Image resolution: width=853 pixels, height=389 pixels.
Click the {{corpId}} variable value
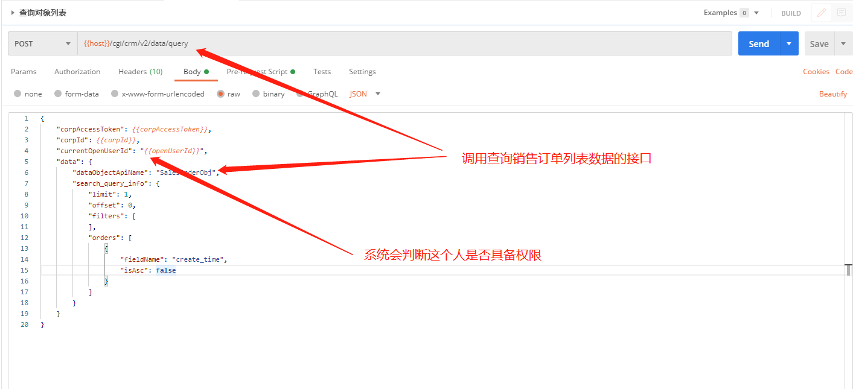116,140
